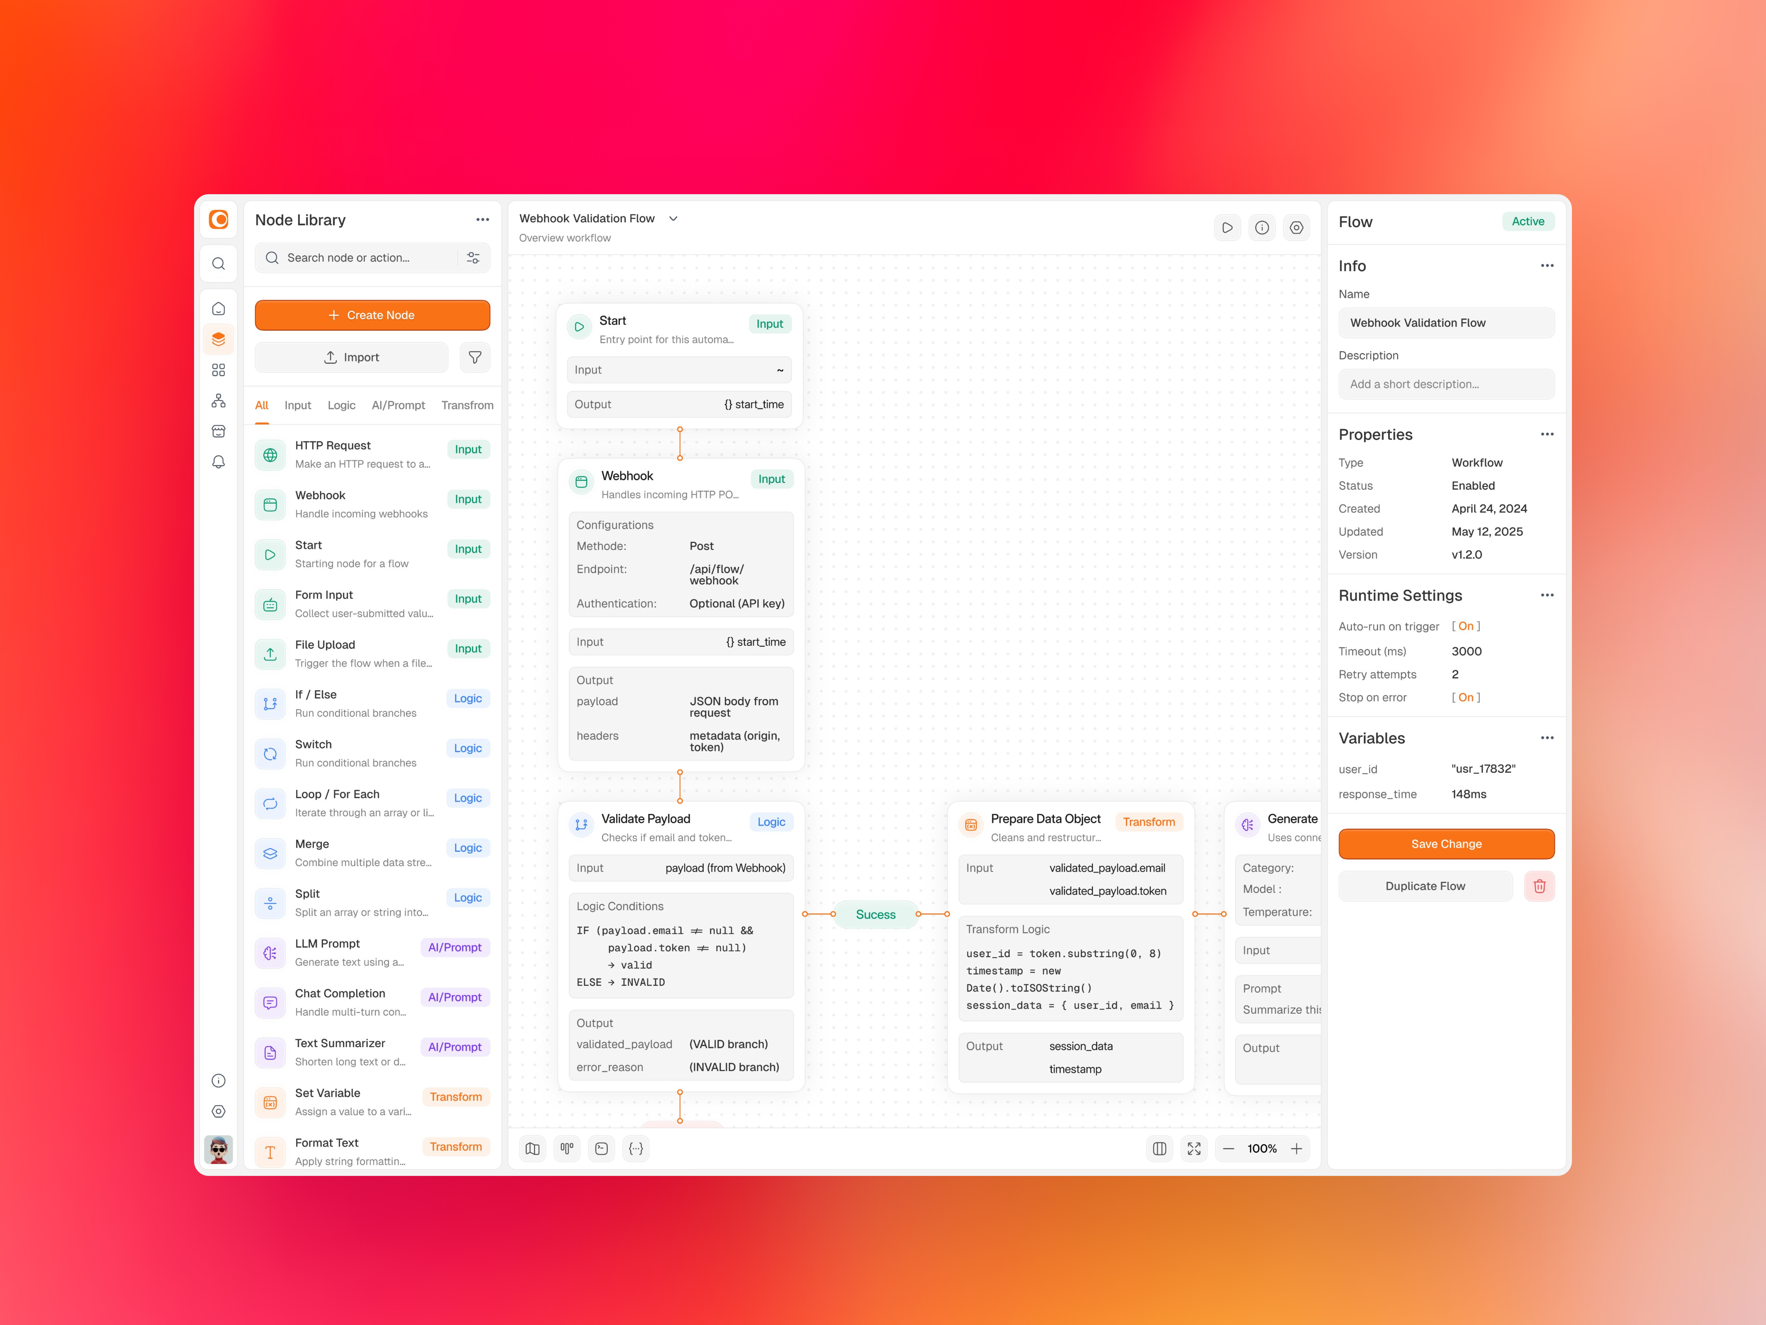Toggle split panel layout icon

point(1159,1149)
